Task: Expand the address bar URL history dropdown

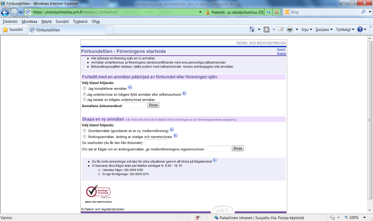Action: tap(200, 12)
